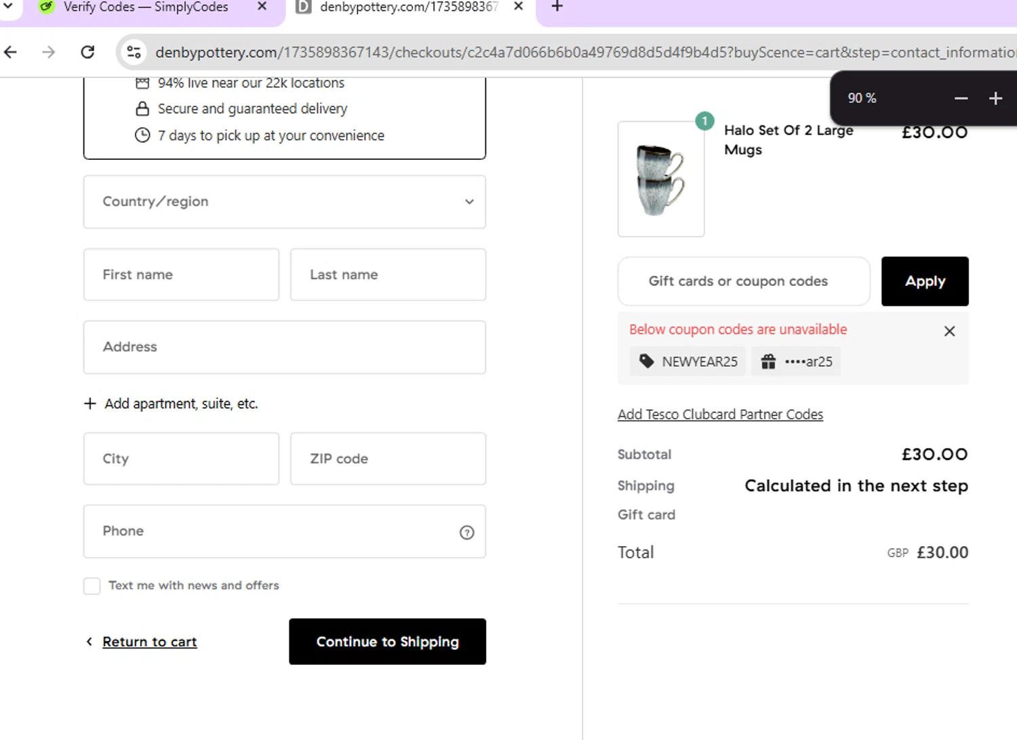Click Halo Set Of 2 Large Mugs title
The width and height of the screenshot is (1017, 740).
tap(789, 140)
